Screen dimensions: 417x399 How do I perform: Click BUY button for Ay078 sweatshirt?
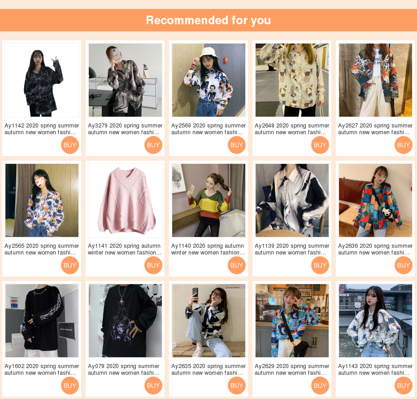coord(153,386)
